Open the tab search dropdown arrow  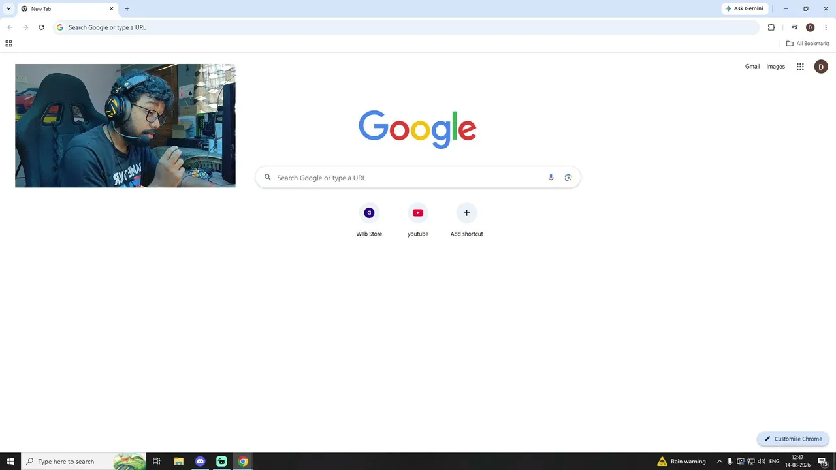8,8
